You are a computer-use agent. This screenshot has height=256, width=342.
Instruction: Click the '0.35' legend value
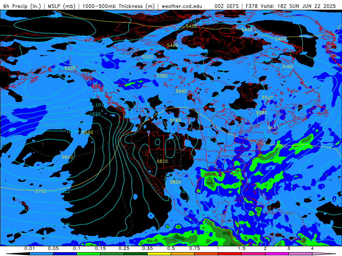pos(147,248)
